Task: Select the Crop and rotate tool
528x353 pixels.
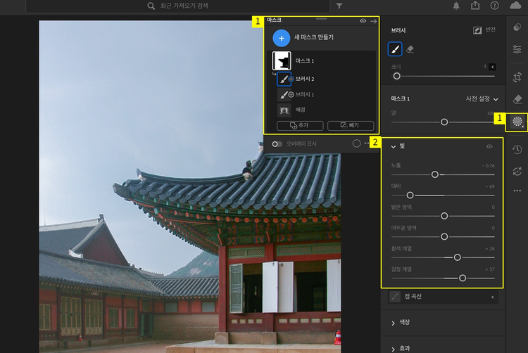Action: pyautogui.click(x=517, y=77)
